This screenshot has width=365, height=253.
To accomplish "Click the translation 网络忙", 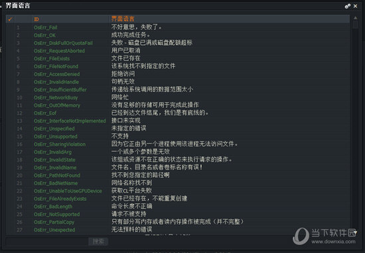I will 120,97.
